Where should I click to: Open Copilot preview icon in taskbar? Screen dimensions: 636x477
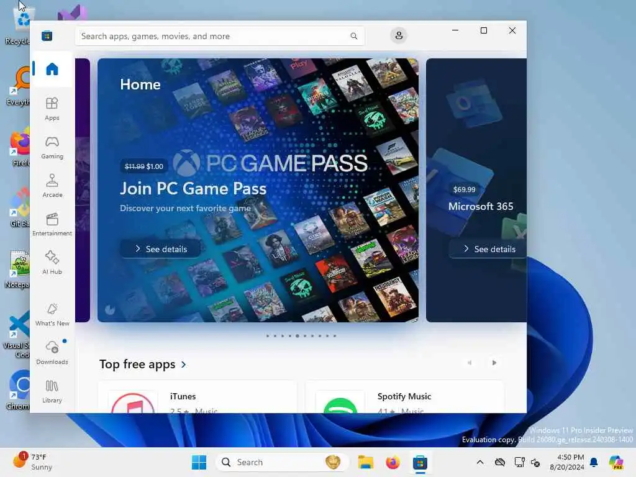click(x=616, y=462)
